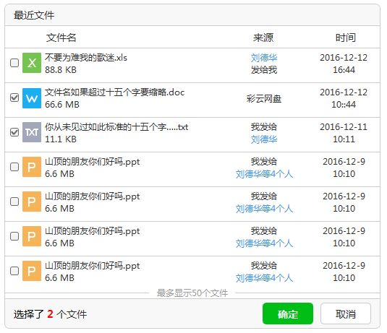The height and width of the screenshot is (333, 387).
Task: Click the 时间 column header
Action: click(346, 38)
